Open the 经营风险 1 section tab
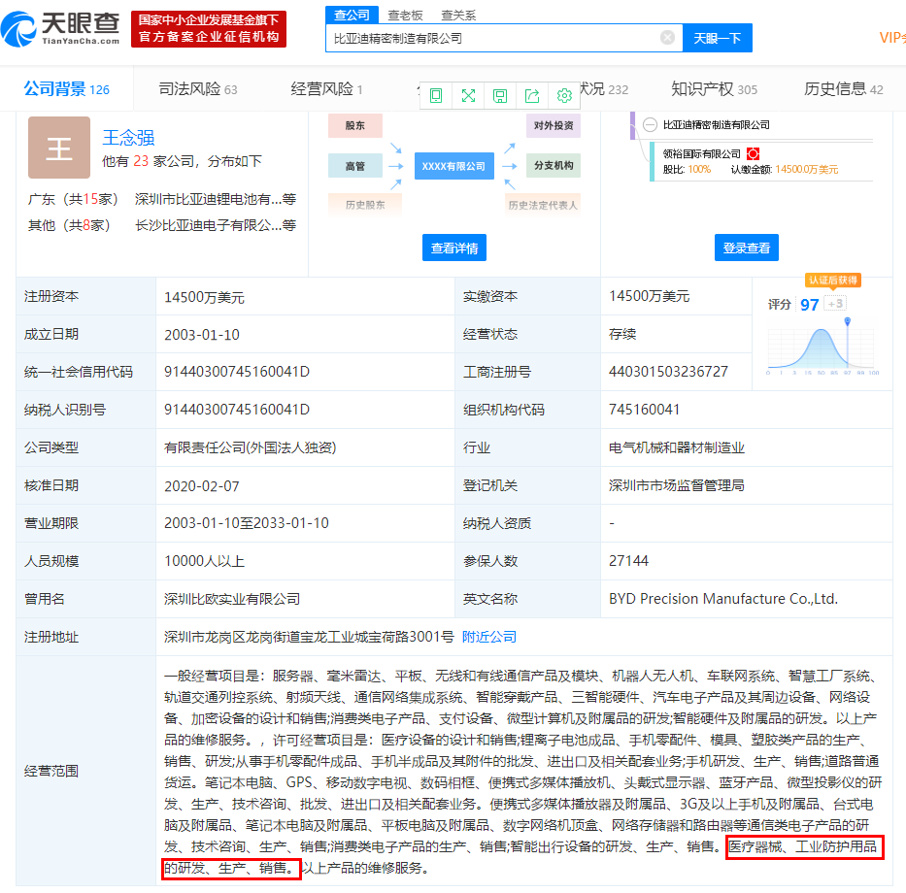 [326, 89]
